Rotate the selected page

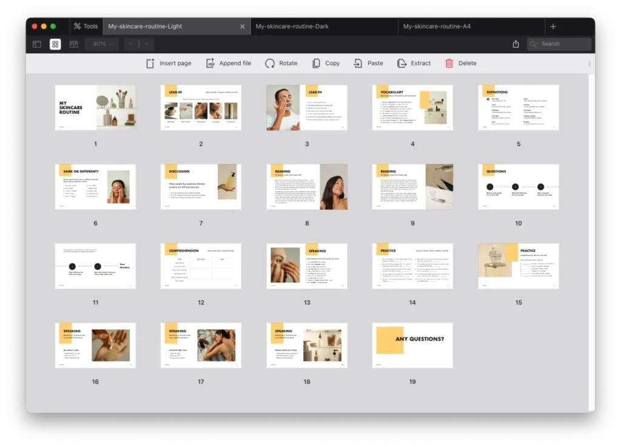tap(270, 63)
